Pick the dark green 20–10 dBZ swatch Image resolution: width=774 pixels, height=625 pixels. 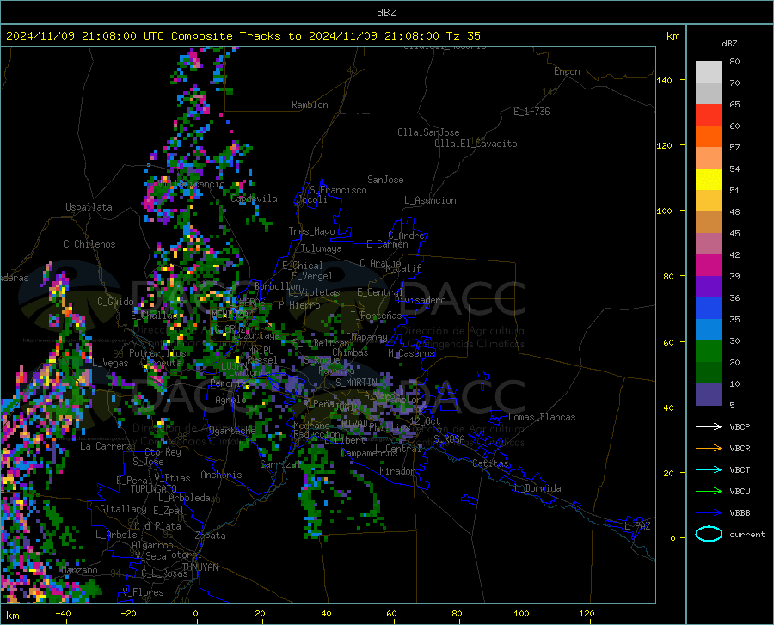[x=709, y=373]
